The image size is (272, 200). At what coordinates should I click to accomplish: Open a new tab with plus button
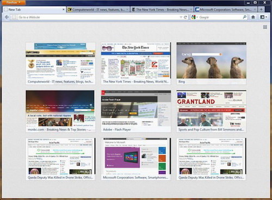click(x=261, y=9)
